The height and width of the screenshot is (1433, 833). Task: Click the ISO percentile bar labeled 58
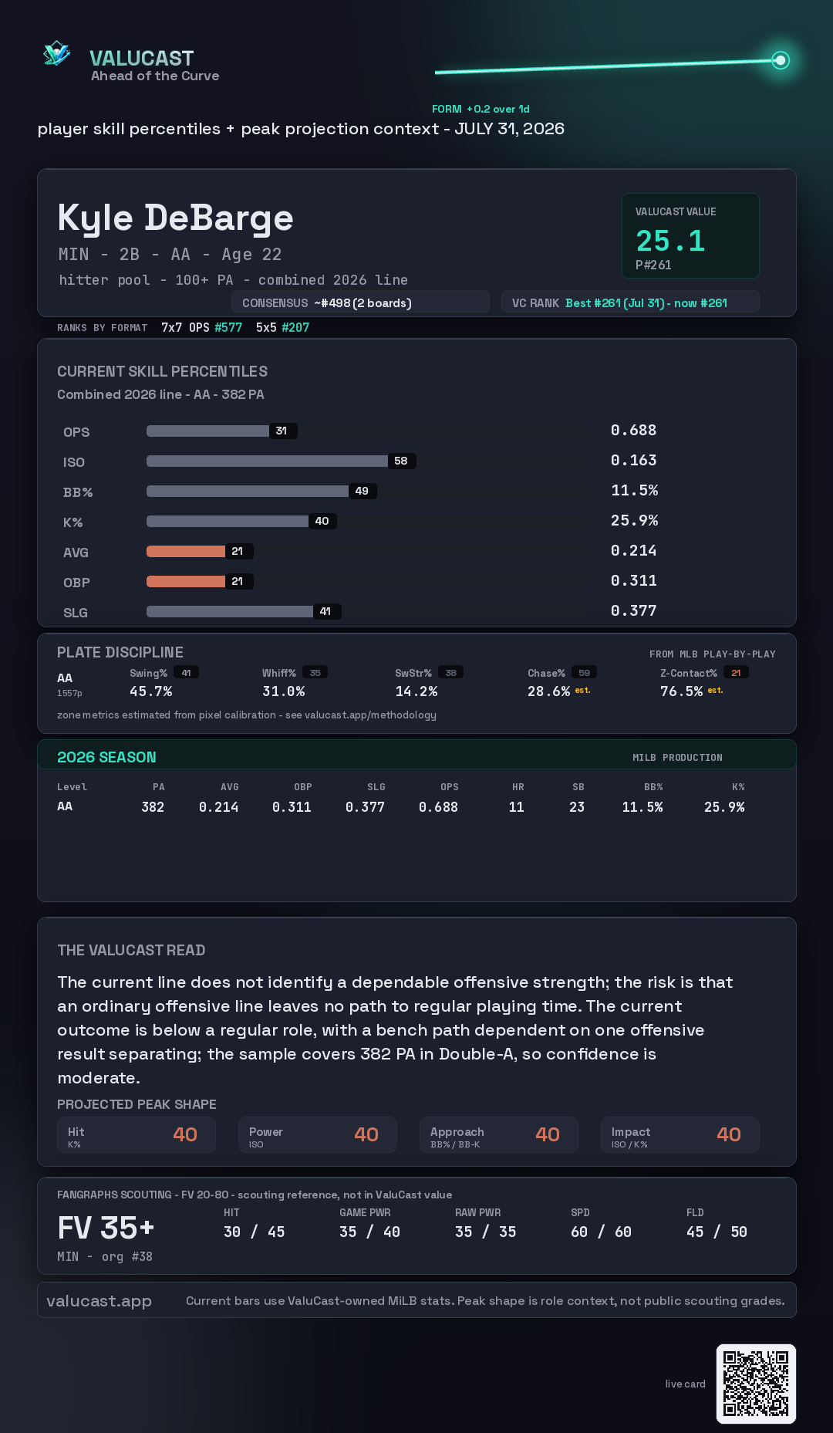pyautogui.click(x=267, y=461)
